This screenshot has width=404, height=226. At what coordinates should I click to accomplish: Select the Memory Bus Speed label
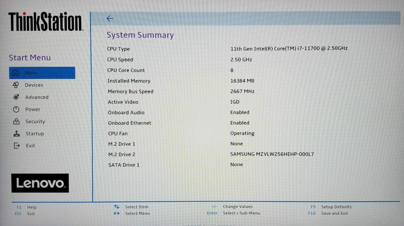(130, 92)
